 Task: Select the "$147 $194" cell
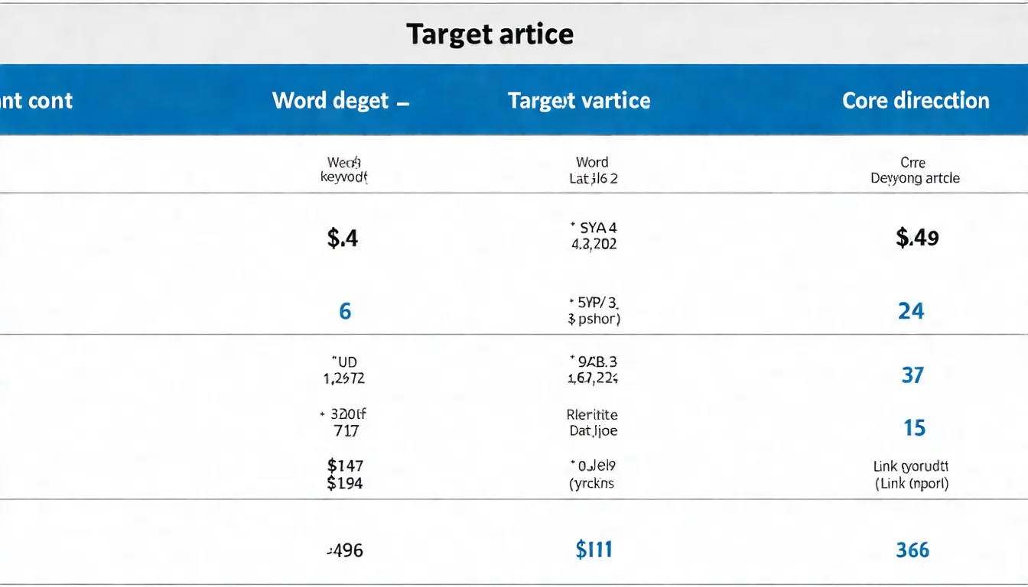point(345,474)
